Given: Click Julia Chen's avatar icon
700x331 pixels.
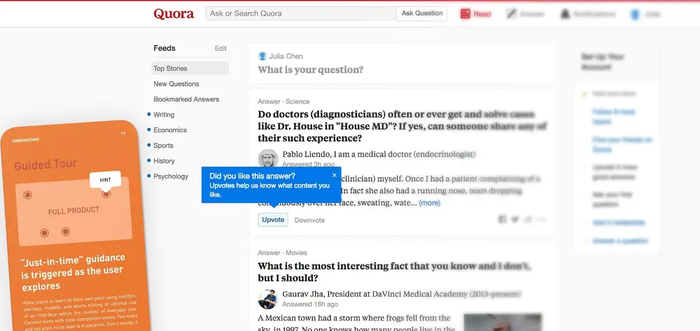Looking at the screenshot, I should (x=262, y=56).
